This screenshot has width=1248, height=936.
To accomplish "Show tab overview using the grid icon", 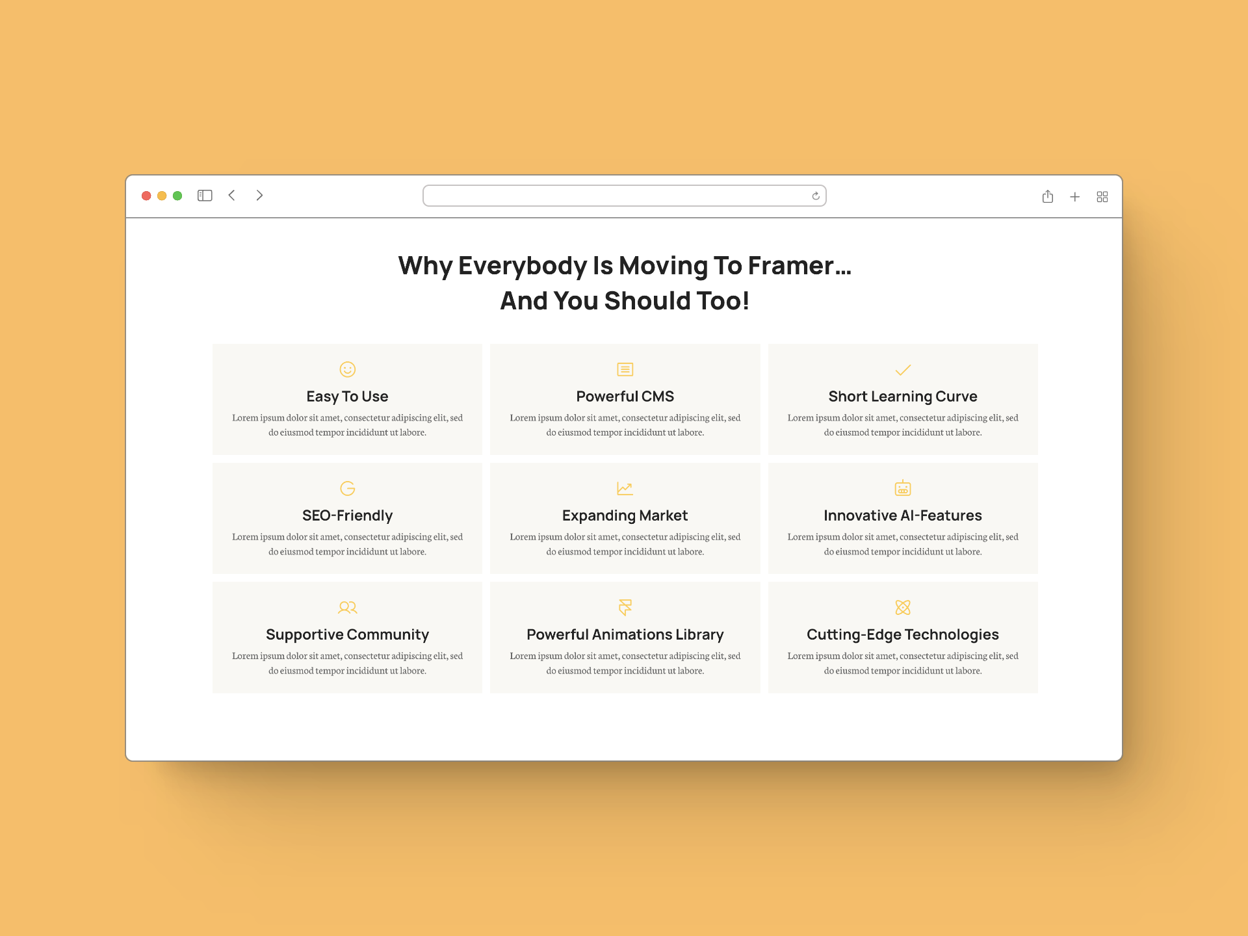I will pyautogui.click(x=1102, y=196).
